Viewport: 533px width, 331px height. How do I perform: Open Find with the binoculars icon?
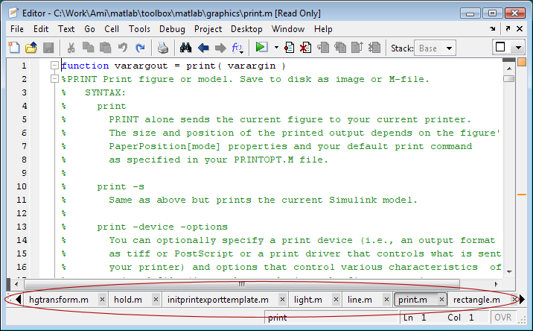(x=186, y=48)
